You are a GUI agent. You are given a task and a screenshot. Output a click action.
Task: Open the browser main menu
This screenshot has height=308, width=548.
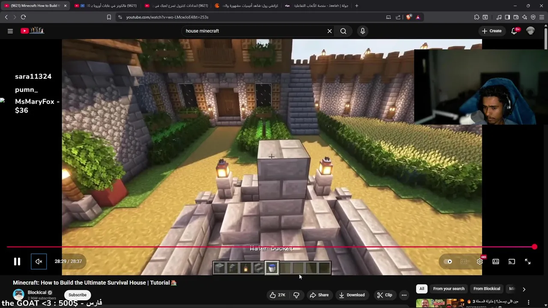click(x=542, y=17)
